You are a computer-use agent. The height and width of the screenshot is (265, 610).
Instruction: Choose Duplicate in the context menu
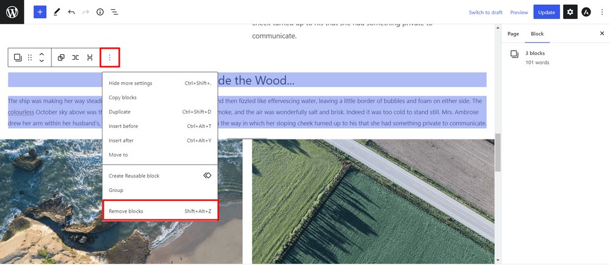point(120,111)
